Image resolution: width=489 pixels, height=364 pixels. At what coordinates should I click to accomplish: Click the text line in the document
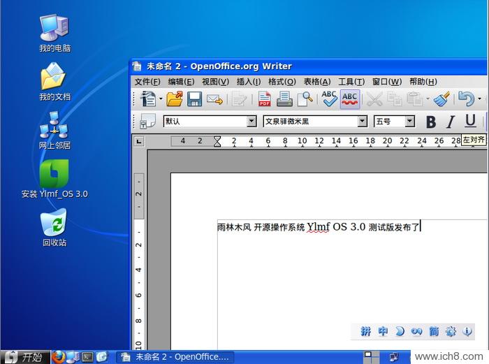coord(319,227)
